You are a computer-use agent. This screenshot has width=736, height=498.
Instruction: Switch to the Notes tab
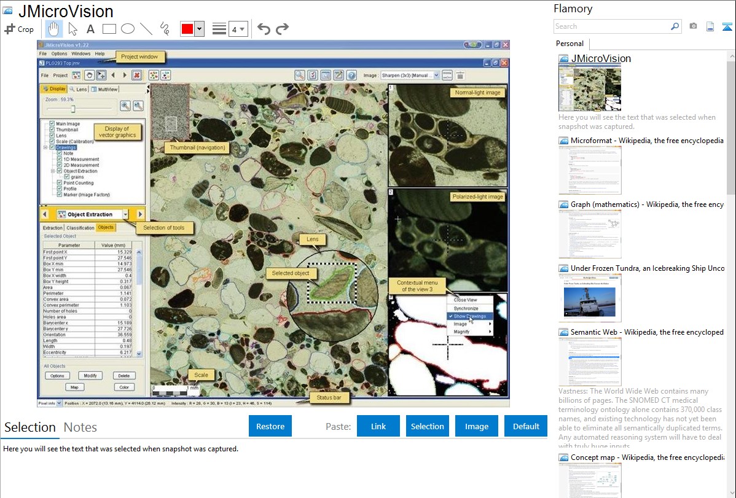80,427
